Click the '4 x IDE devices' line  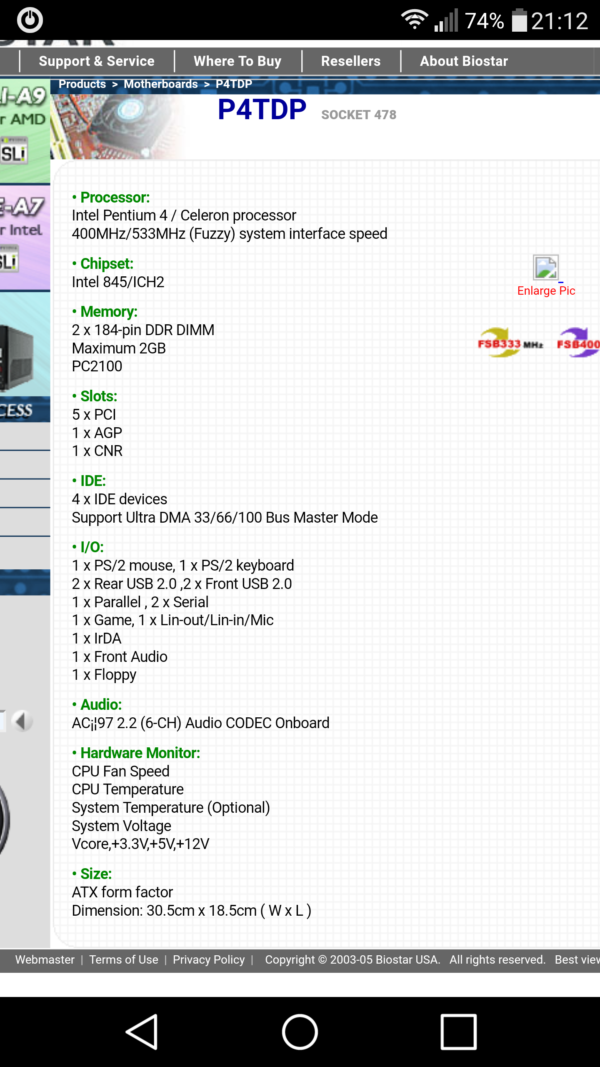coord(119,499)
